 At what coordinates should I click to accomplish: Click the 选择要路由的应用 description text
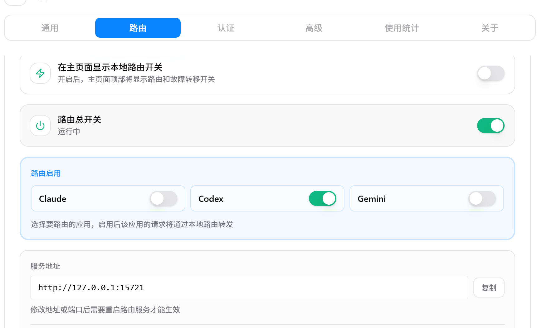132,224
